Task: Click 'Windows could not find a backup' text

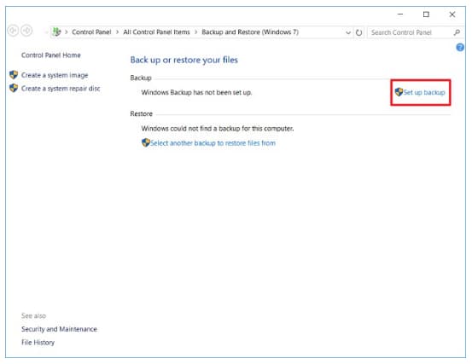Action: [218, 129]
